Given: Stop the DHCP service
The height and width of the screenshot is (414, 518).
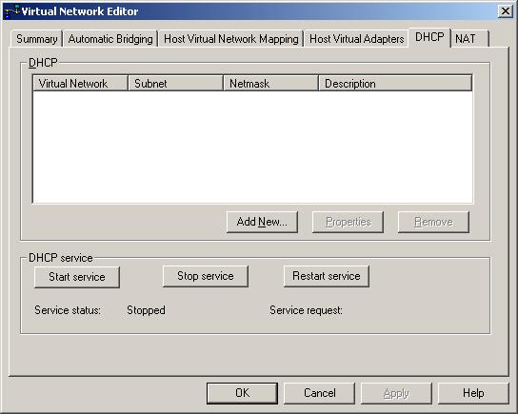Looking at the screenshot, I should [x=206, y=276].
